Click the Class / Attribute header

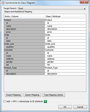65,16
